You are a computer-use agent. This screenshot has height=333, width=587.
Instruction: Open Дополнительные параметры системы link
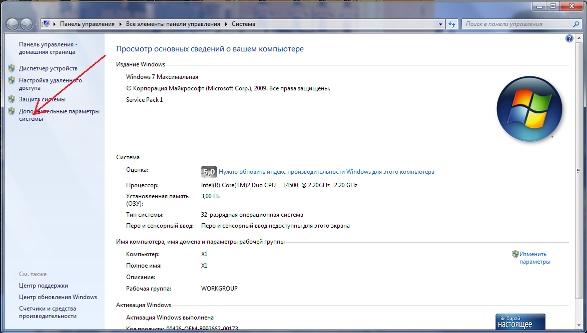pyautogui.click(x=59, y=115)
